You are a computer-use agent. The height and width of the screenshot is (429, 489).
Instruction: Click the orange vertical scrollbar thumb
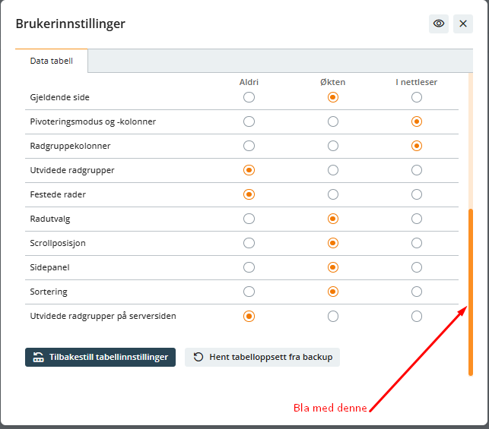[x=471, y=292]
